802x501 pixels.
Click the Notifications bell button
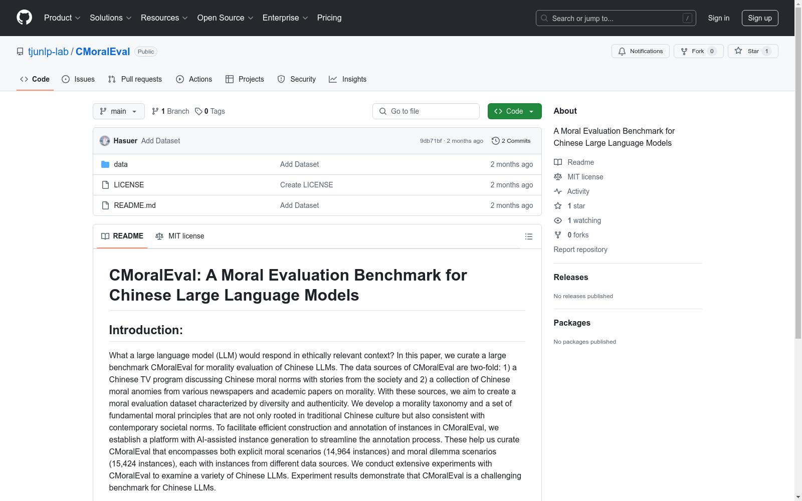(640, 51)
